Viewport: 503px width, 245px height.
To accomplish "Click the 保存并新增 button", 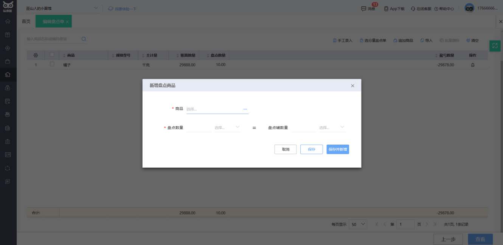I will coord(337,149).
